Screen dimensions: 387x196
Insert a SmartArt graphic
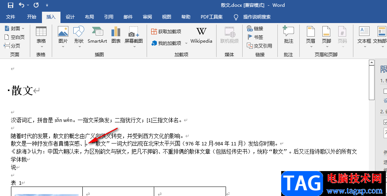click(x=97, y=35)
